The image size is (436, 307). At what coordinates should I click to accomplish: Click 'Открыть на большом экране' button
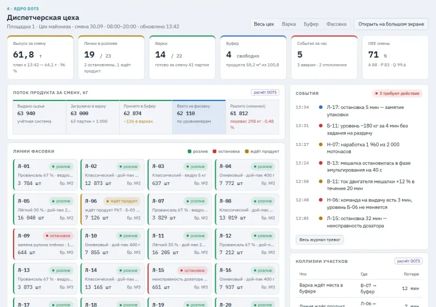coord(391,24)
